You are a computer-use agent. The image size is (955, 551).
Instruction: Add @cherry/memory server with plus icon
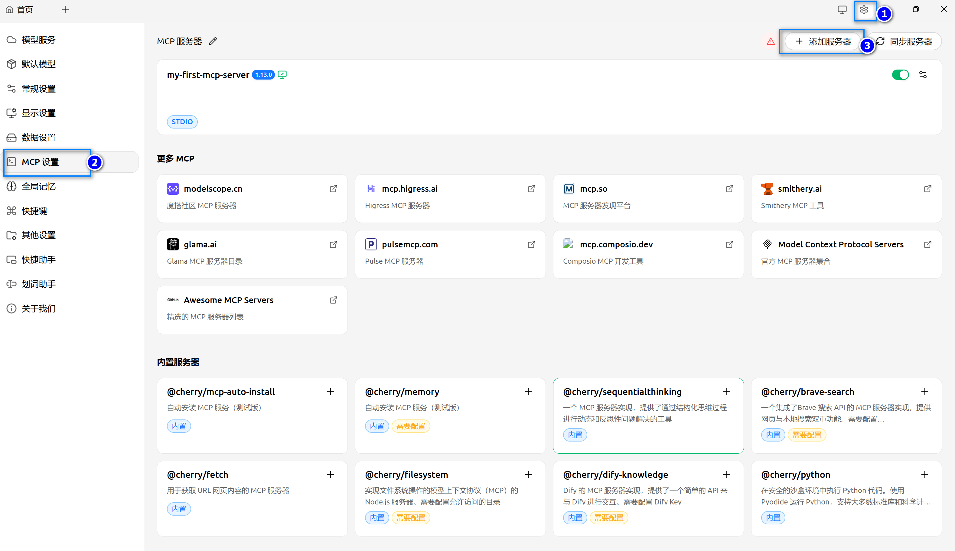[x=529, y=392]
